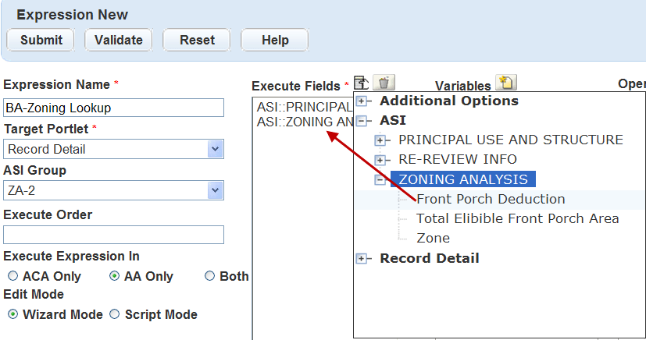646x340 pixels.
Task: Click the Execute Order input field
Action: (113, 235)
